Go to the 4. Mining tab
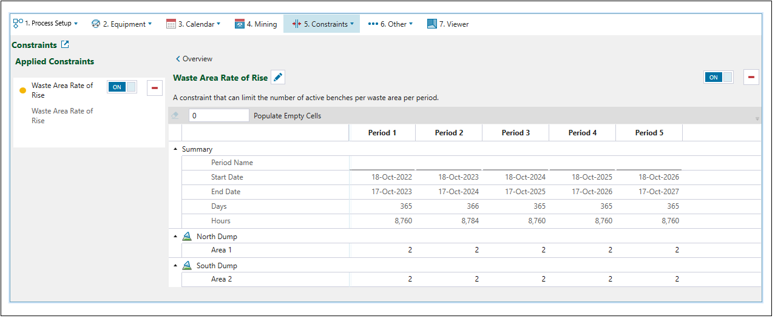Viewport: 775px width, 321px height. point(256,24)
